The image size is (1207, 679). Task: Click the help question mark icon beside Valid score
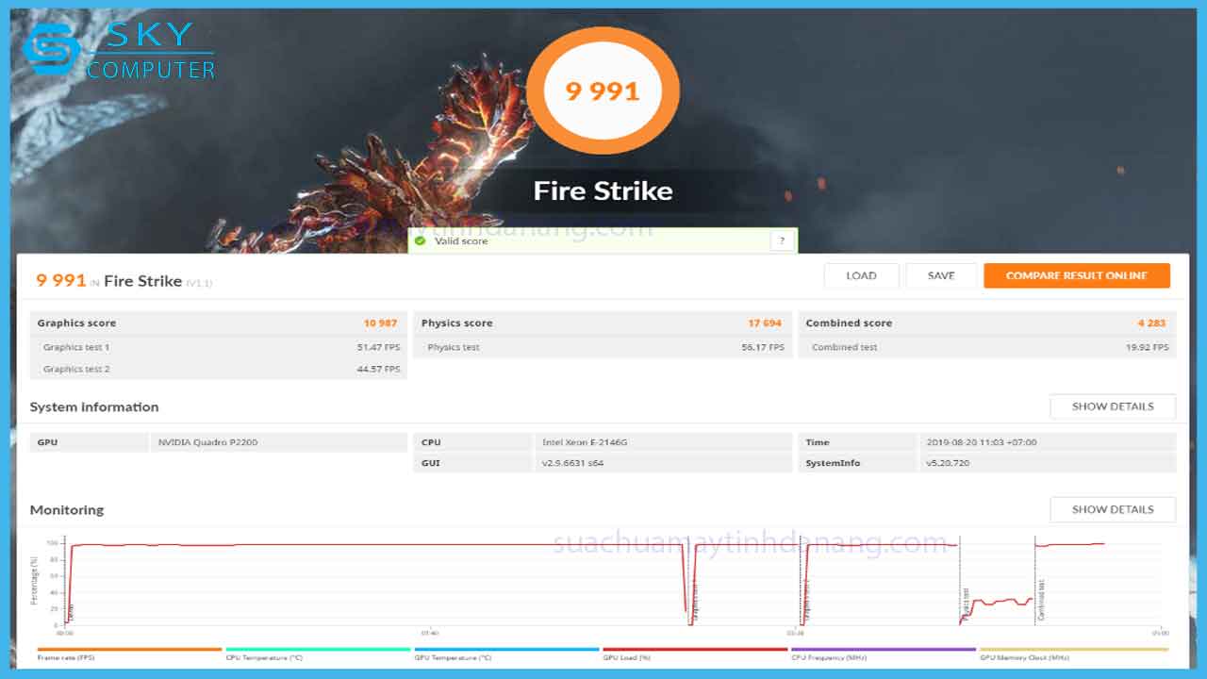(x=781, y=240)
